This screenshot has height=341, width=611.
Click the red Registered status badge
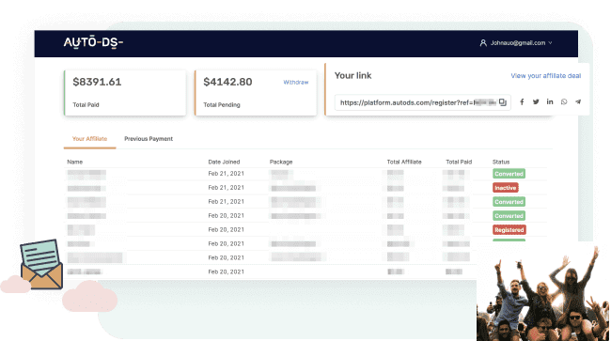point(509,229)
